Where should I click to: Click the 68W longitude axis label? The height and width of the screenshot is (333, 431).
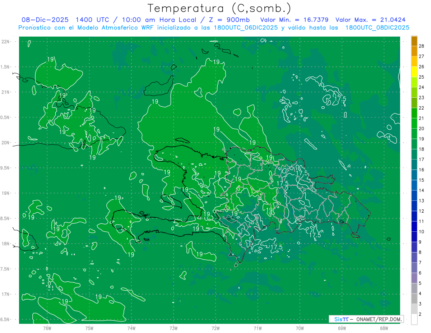(384, 328)
